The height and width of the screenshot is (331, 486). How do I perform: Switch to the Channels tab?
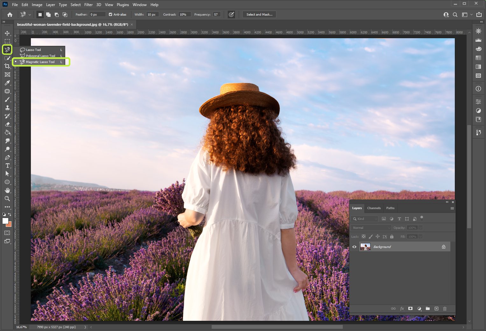pyautogui.click(x=374, y=208)
